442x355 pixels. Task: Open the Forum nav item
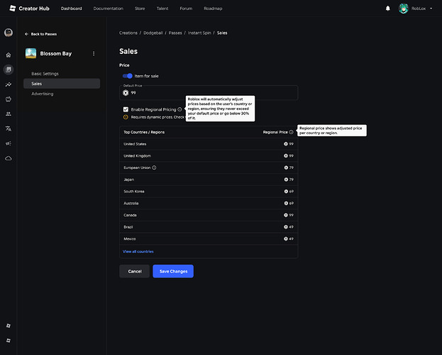[x=186, y=9]
